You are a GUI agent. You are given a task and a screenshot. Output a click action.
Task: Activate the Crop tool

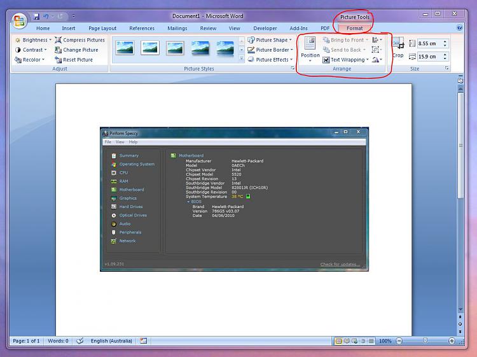398,48
